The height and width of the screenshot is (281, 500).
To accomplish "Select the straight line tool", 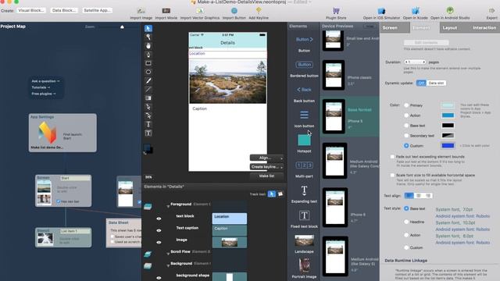I will tap(148, 90).
